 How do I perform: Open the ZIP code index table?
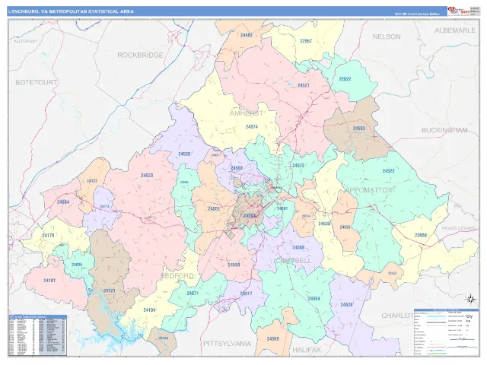[37, 335]
